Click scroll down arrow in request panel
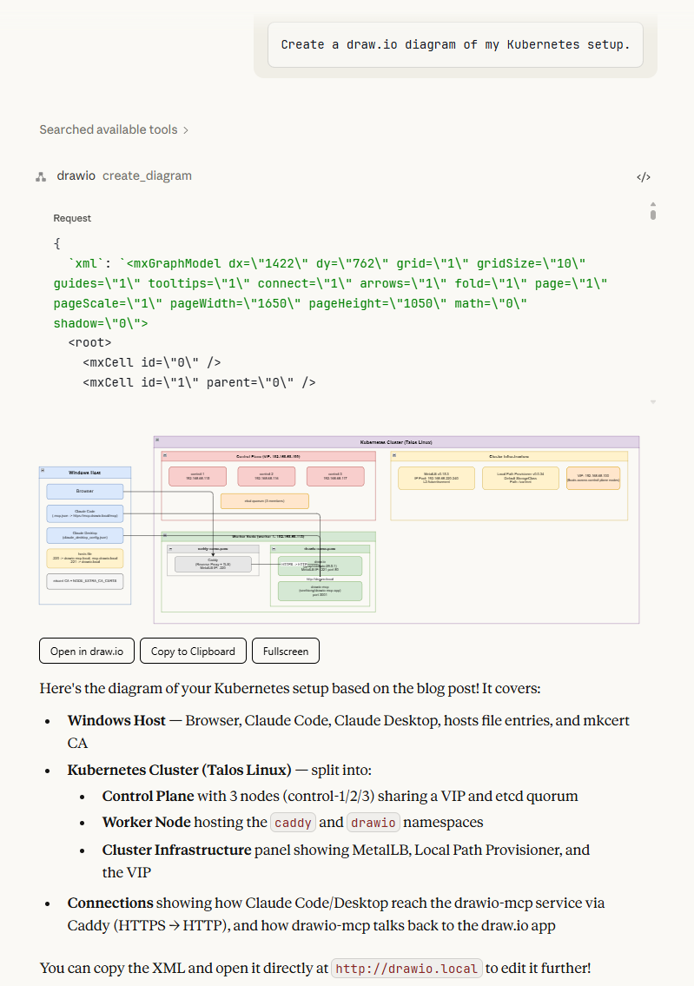The height and width of the screenshot is (986, 694). (652, 402)
